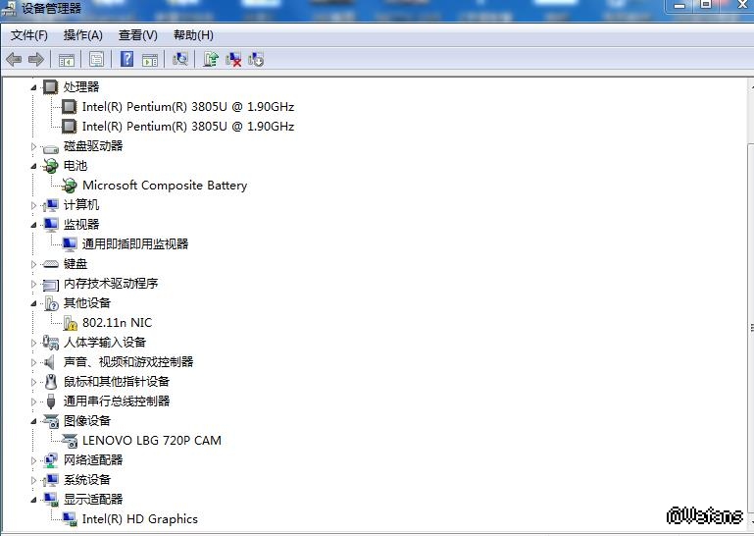Collapse the 处理器 tree node

33,87
